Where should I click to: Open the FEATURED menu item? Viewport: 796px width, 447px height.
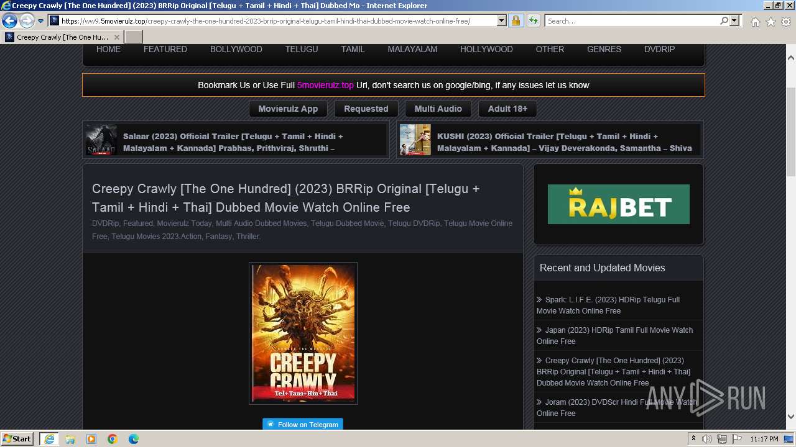[x=165, y=49]
